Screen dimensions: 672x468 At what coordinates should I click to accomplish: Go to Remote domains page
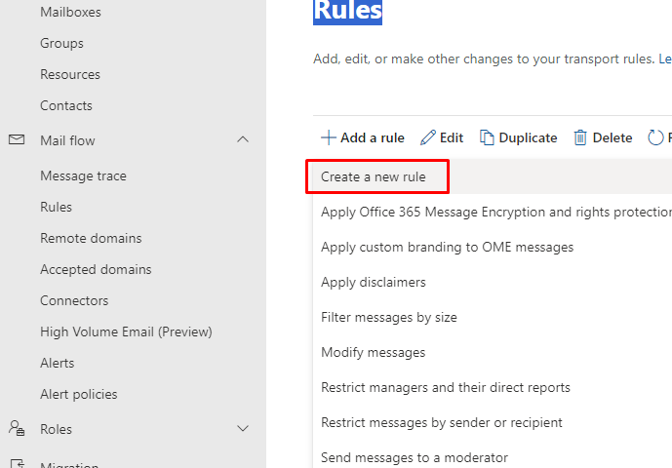[91, 238]
